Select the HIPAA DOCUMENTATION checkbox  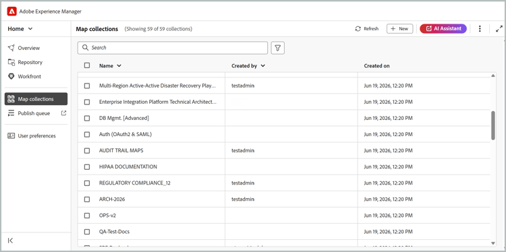pyautogui.click(x=87, y=167)
